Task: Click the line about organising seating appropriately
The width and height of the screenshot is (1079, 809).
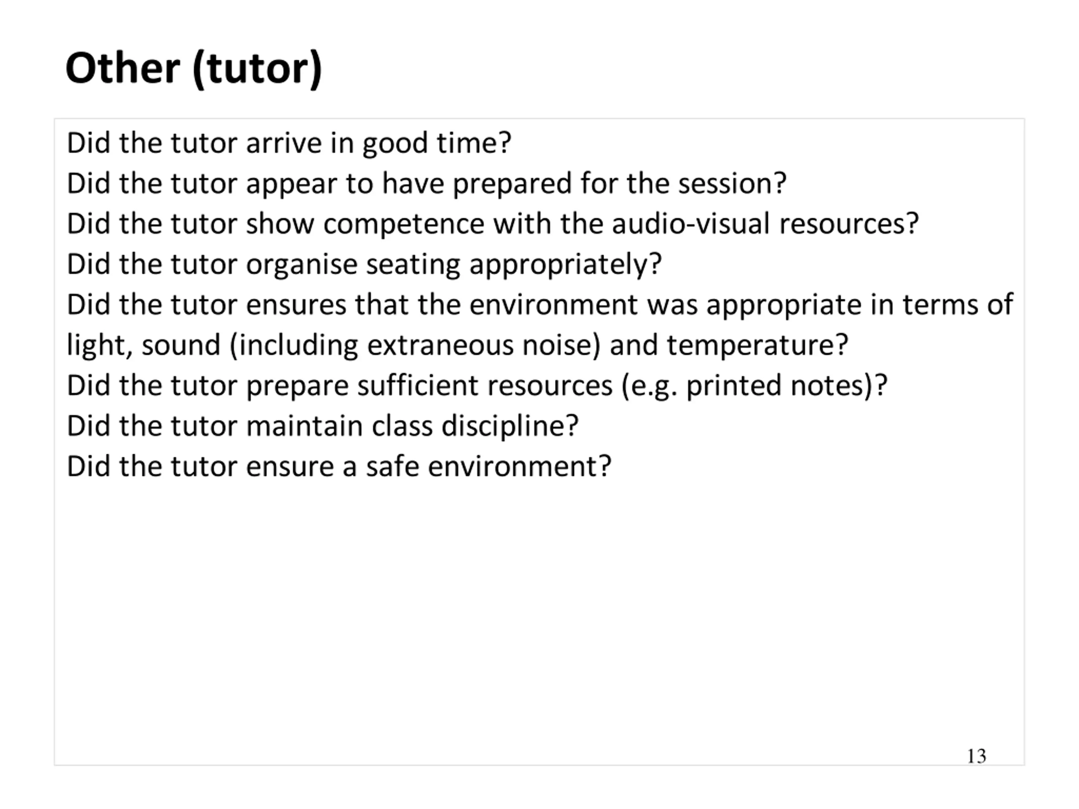Action: 364,265
